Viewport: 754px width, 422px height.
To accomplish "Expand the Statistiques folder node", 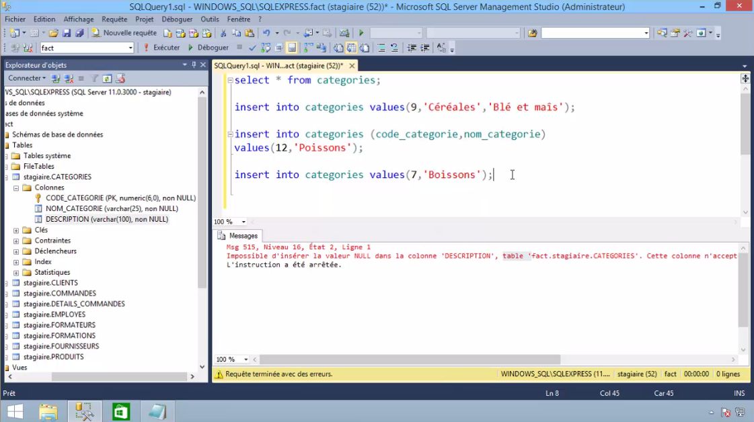I will click(x=16, y=273).
